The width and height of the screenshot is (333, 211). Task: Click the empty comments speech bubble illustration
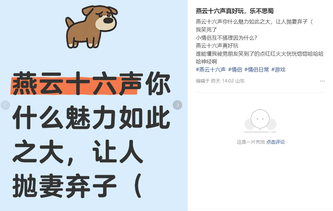click(260, 121)
